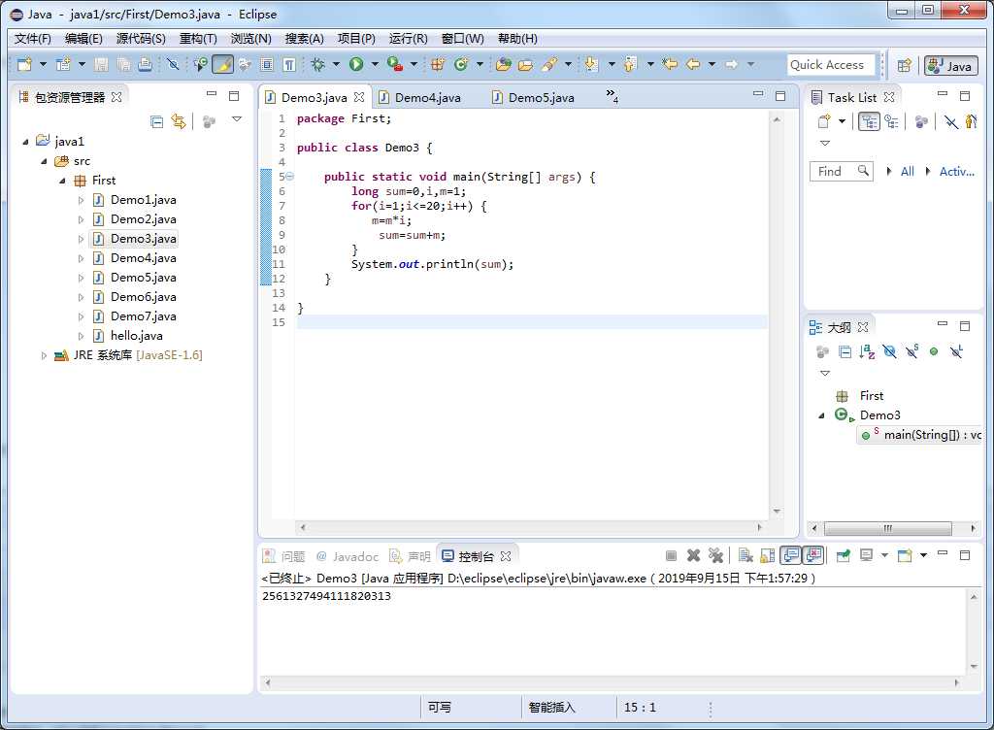Click the Last Edit Location icon
The width and height of the screenshot is (994, 730).
[x=670, y=64]
